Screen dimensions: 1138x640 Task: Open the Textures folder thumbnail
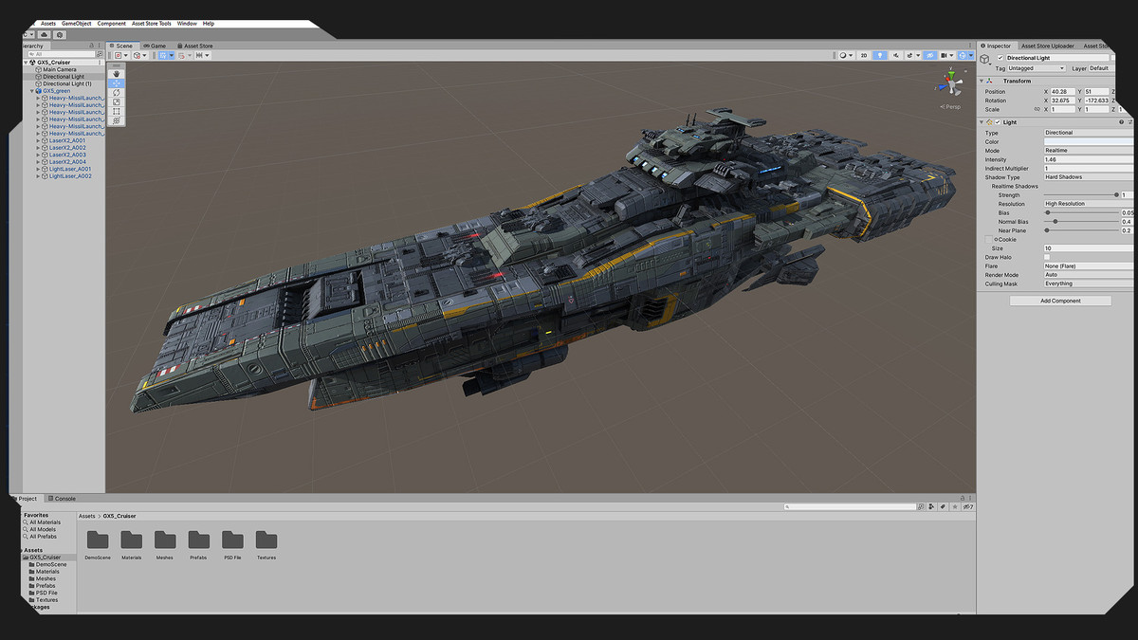266,540
